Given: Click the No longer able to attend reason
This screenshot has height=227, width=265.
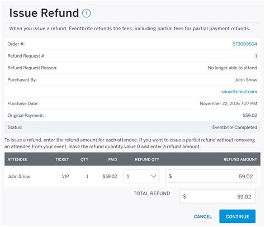Looking at the screenshot, I should tap(233, 68).
